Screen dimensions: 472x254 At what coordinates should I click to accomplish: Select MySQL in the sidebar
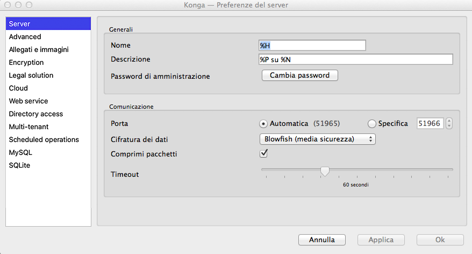[20, 153]
